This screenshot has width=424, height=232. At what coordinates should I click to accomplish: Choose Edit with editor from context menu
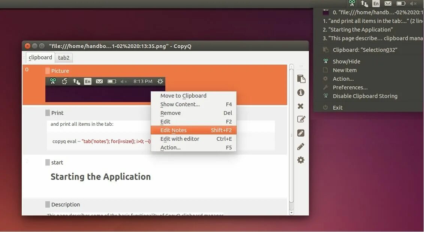click(x=193, y=139)
